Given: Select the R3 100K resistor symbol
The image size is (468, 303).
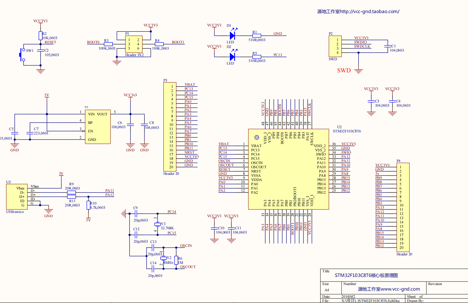Looking at the screenshot, I should [108, 44].
